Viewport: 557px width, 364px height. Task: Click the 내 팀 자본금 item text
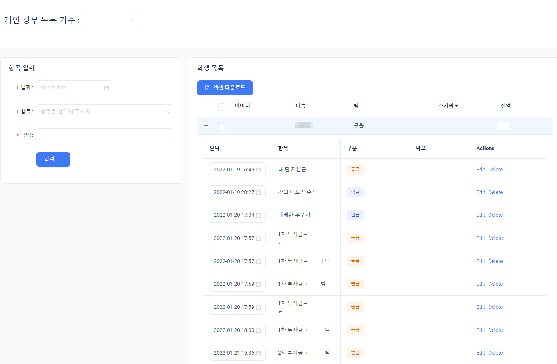[x=292, y=170]
